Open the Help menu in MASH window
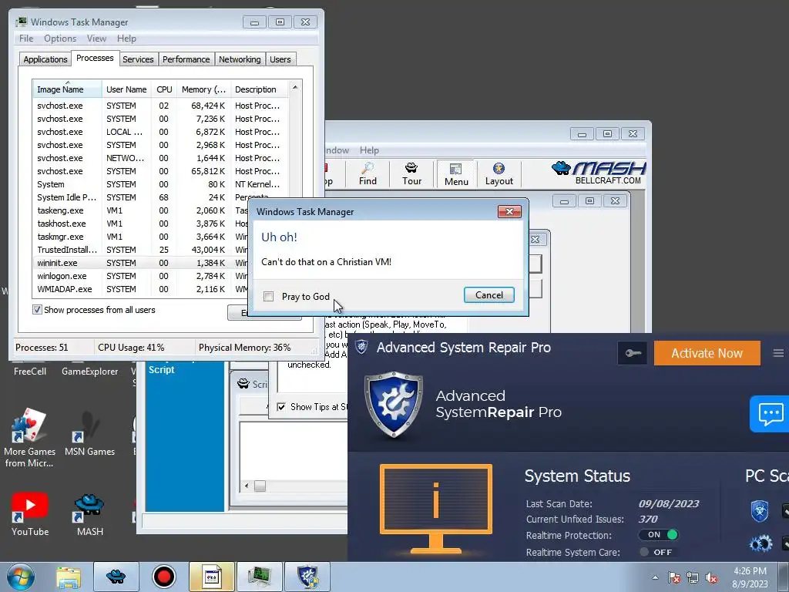This screenshot has height=592, width=789. [369, 150]
